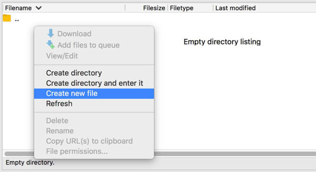Viewport: 316px width, 172px height.
Task: Click Copy URL(s) to clipboard
Action: coord(89,141)
